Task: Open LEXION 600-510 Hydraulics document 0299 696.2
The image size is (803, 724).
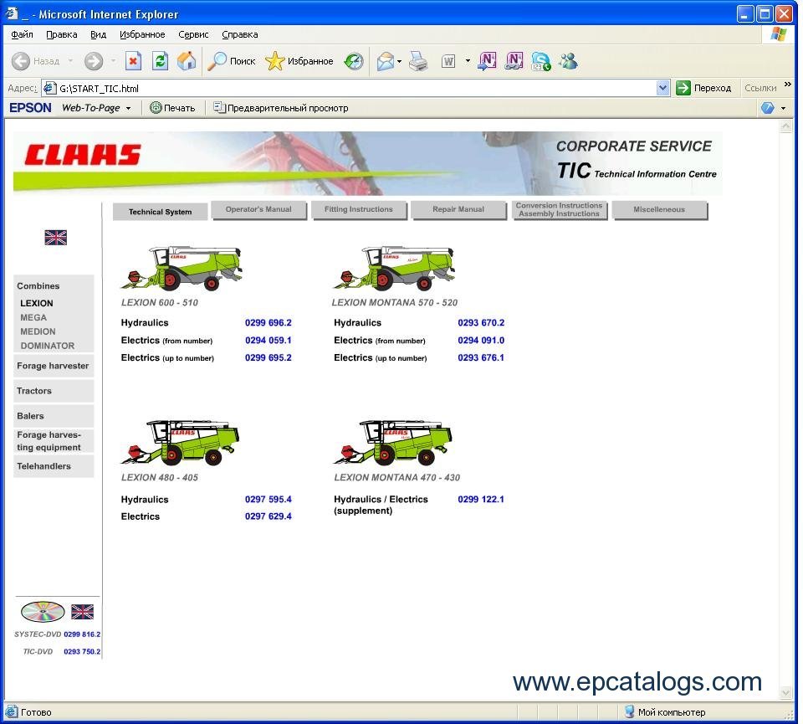Action: (x=268, y=323)
